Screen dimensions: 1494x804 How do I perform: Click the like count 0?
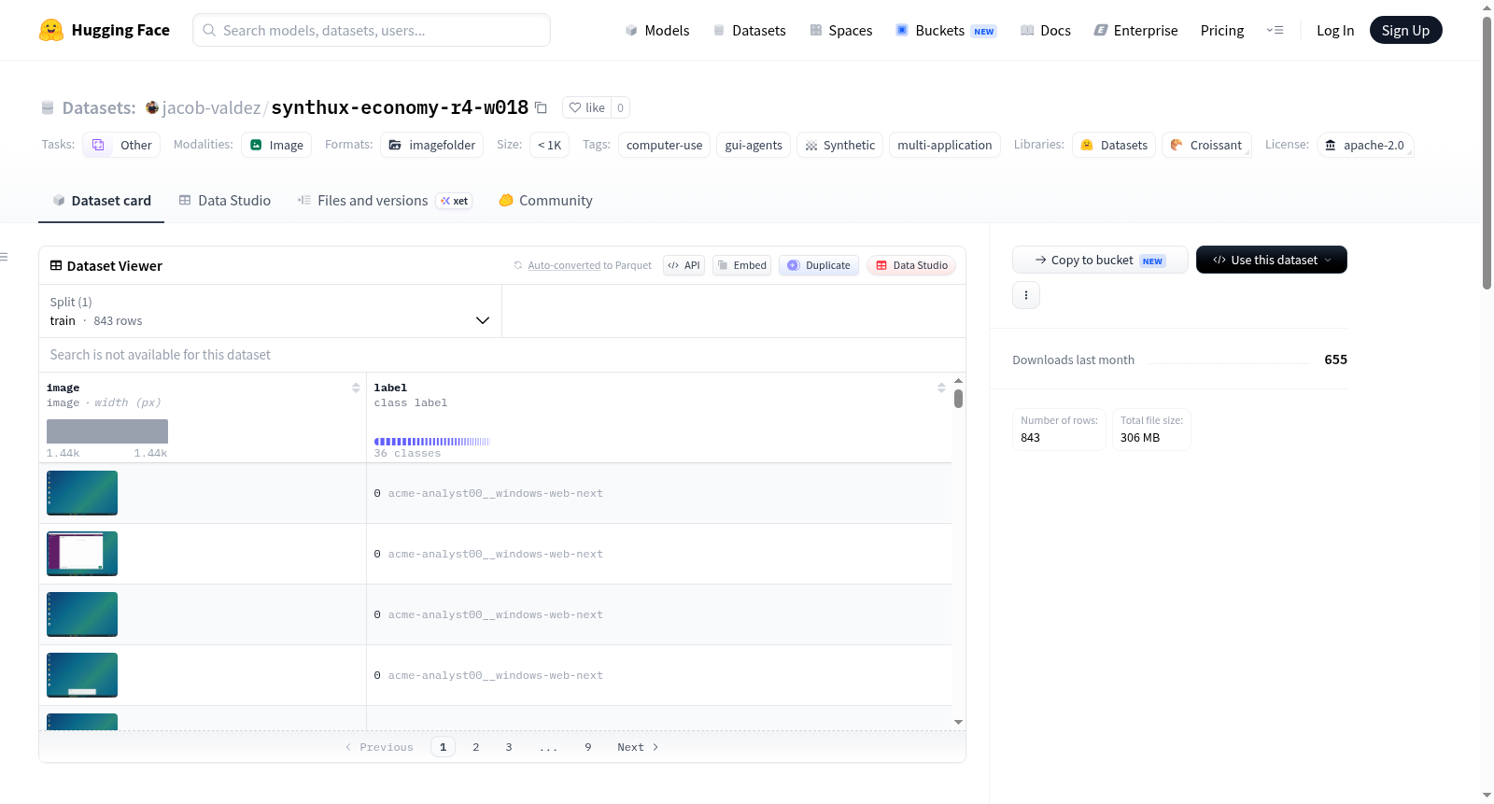coord(620,107)
